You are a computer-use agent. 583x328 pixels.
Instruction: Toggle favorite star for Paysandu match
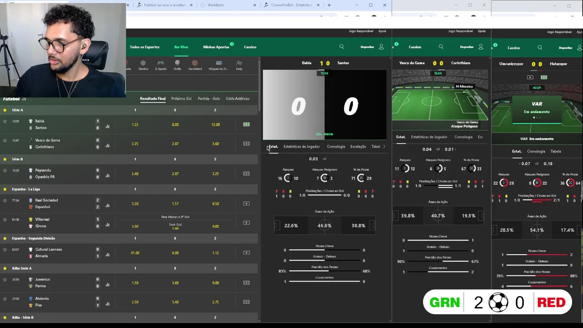[x=5, y=170]
